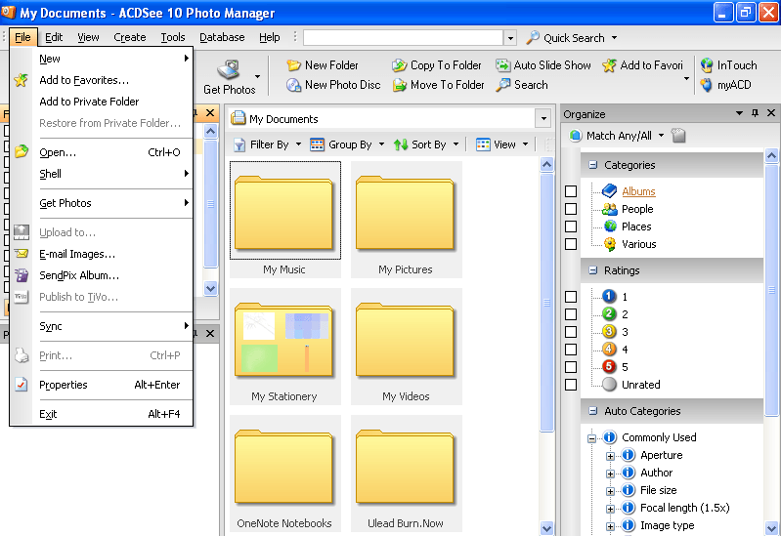Click the Get Photos camera icon

(229, 69)
